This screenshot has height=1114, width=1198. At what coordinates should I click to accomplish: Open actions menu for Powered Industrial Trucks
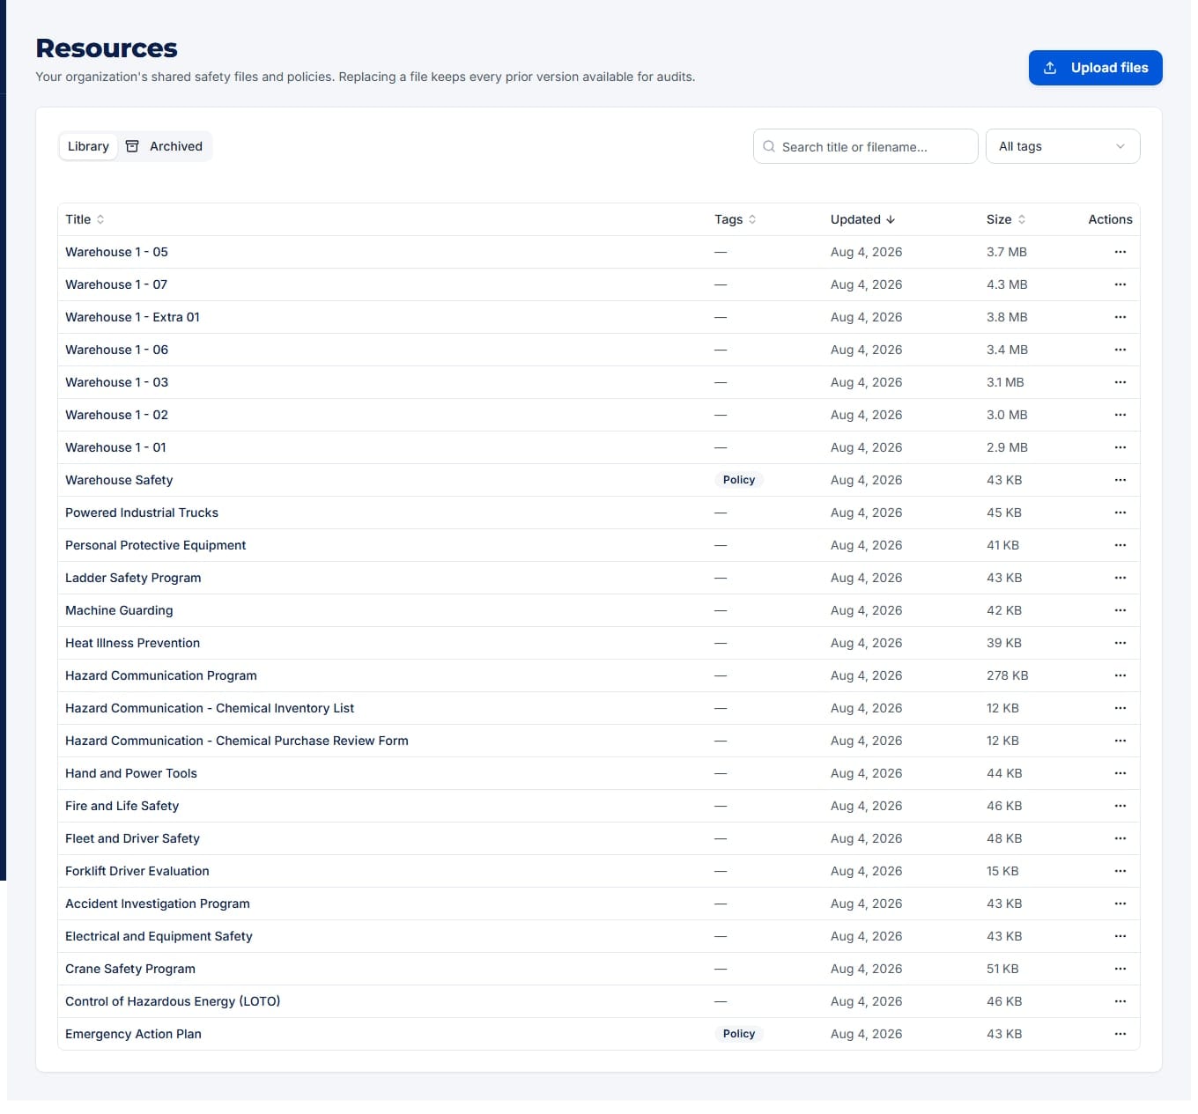[1120, 513]
